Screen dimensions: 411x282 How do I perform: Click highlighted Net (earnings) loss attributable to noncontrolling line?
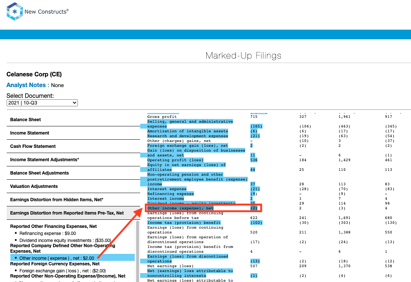(190, 273)
